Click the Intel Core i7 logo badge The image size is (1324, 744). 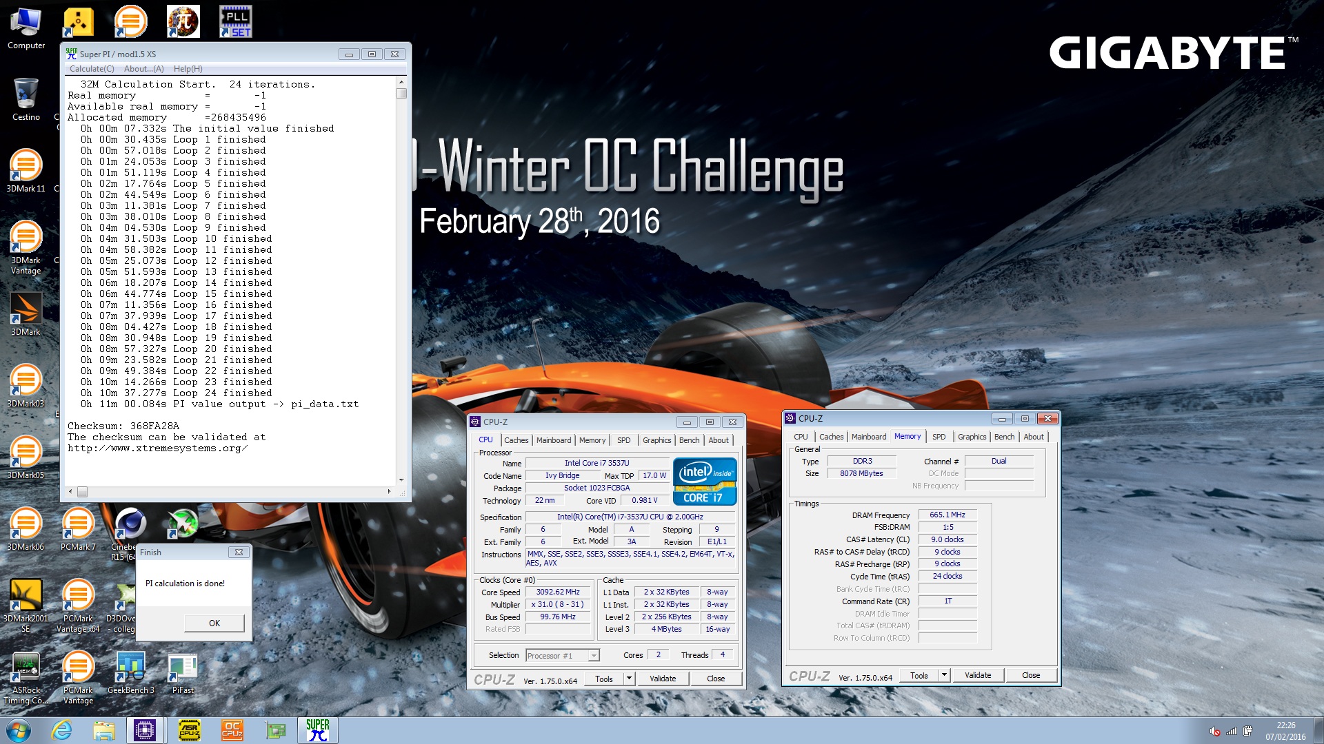click(x=705, y=482)
